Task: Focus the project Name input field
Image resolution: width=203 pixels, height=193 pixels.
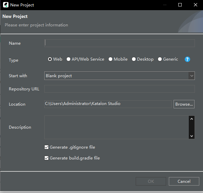Action: 119,43
